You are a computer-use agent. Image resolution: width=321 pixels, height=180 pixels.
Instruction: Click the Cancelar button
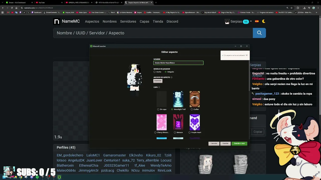[214, 143]
